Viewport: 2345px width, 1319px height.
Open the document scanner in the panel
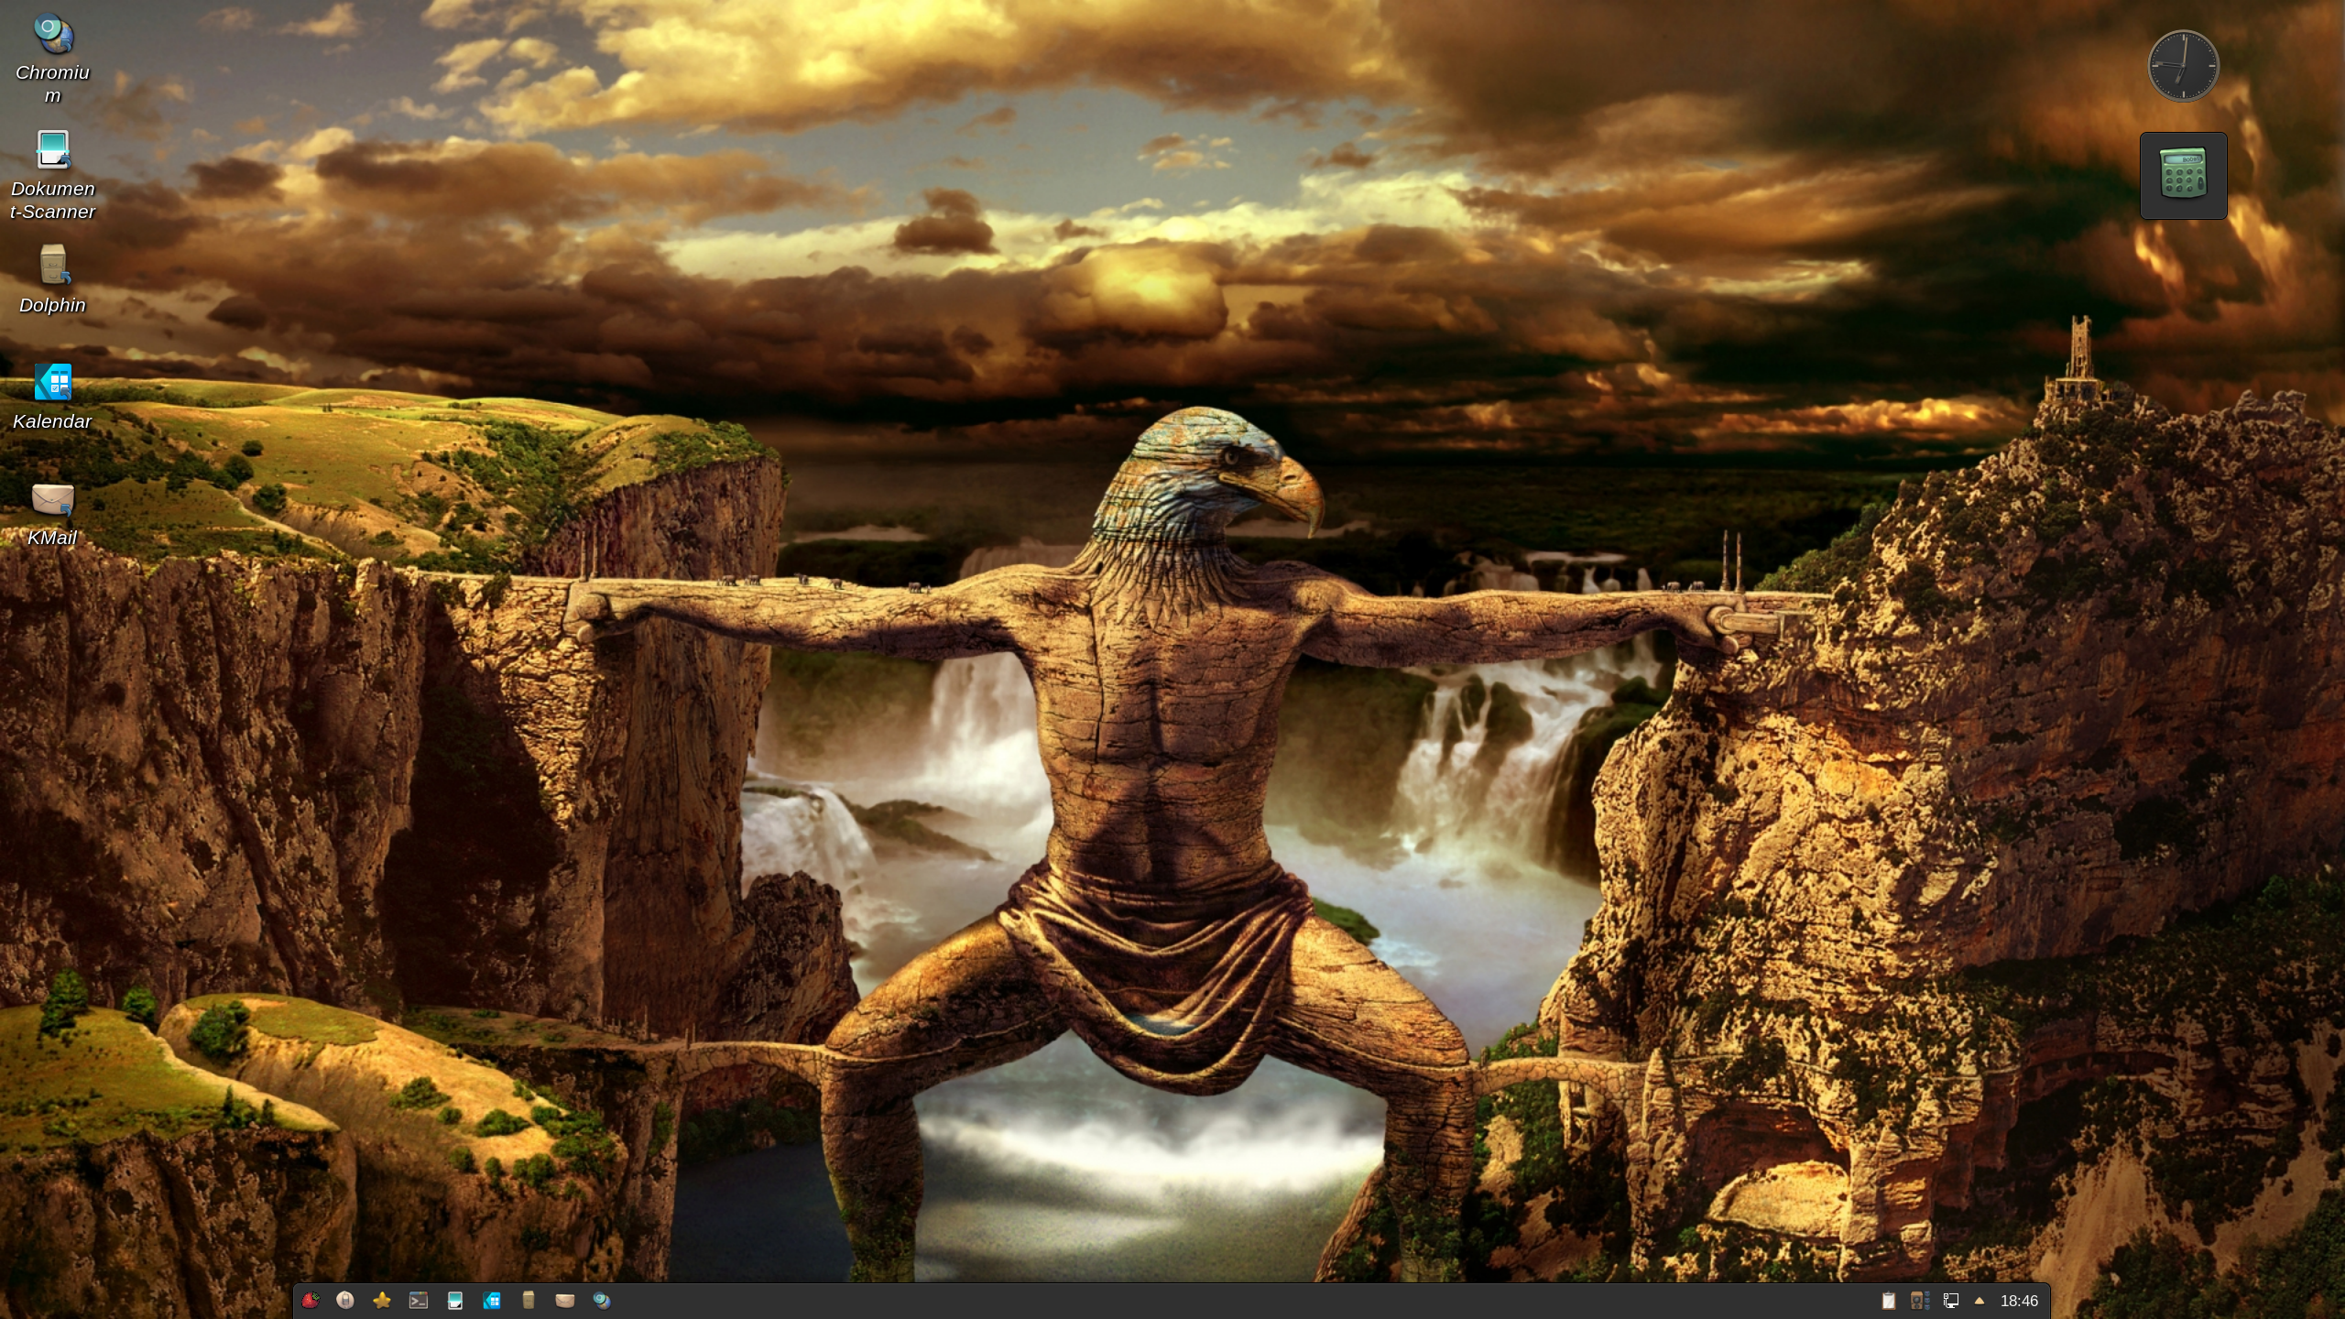coord(455,1301)
